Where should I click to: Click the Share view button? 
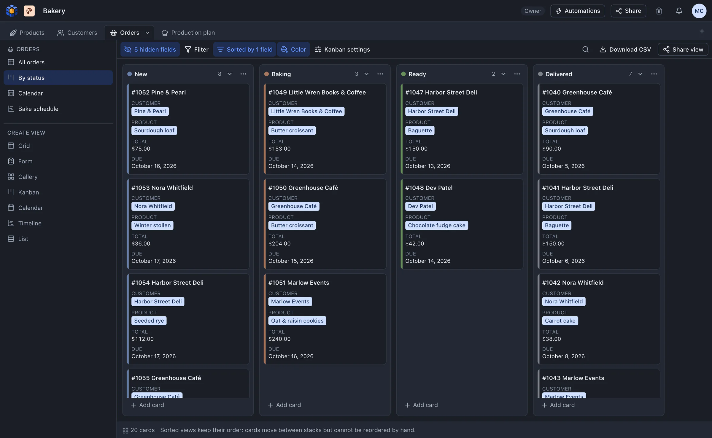coord(683,49)
